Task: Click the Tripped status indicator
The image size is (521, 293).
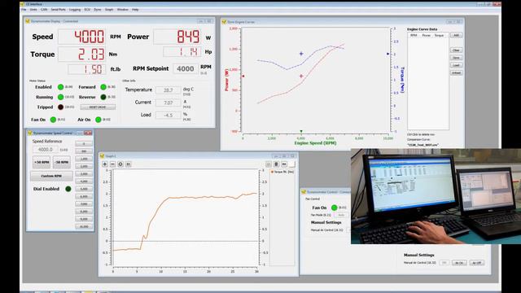Action: (60, 107)
